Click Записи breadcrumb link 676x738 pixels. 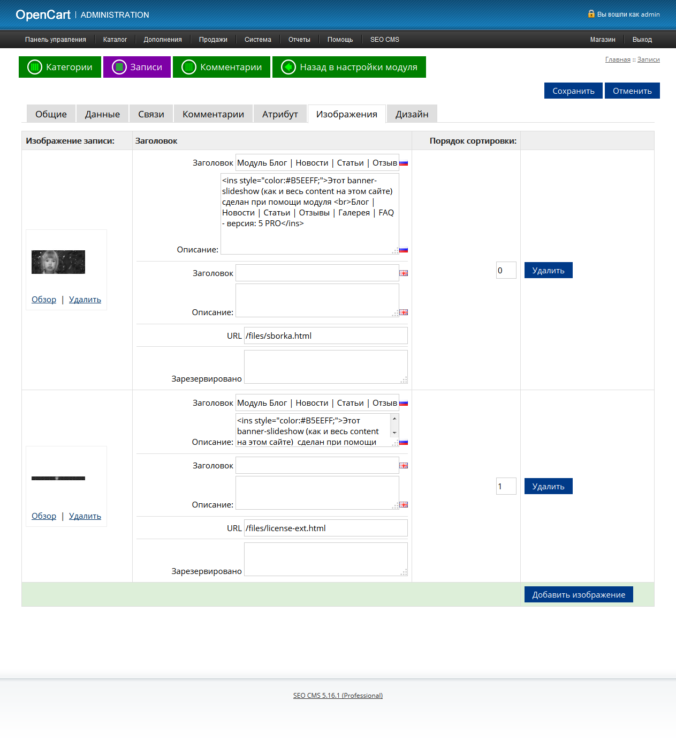click(x=649, y=59)
